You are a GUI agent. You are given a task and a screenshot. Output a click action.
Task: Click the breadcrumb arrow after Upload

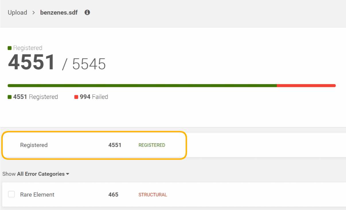tap(34, 13)
